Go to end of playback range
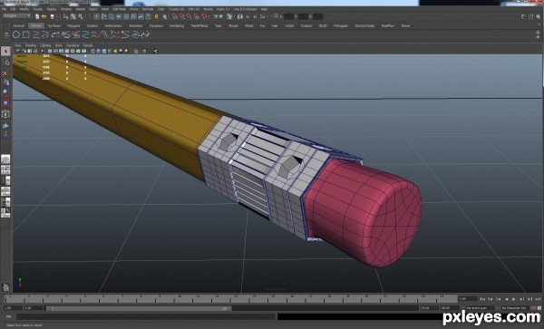The width and height of the screenshot is (544, 329). (538, 299)
